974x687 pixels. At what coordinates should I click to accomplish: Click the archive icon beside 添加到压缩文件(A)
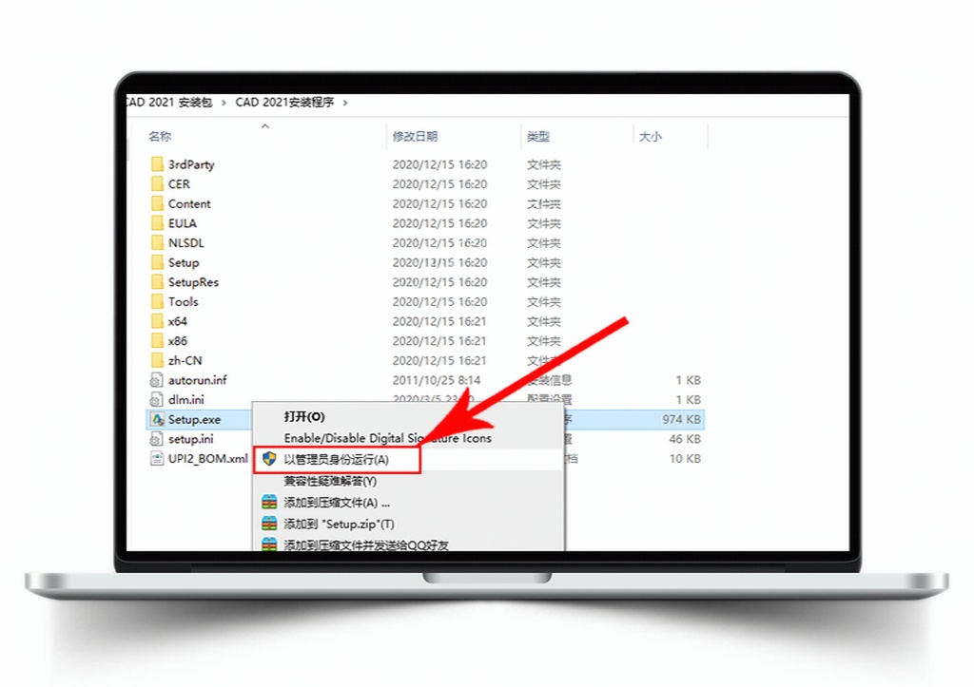coord(269,502)
